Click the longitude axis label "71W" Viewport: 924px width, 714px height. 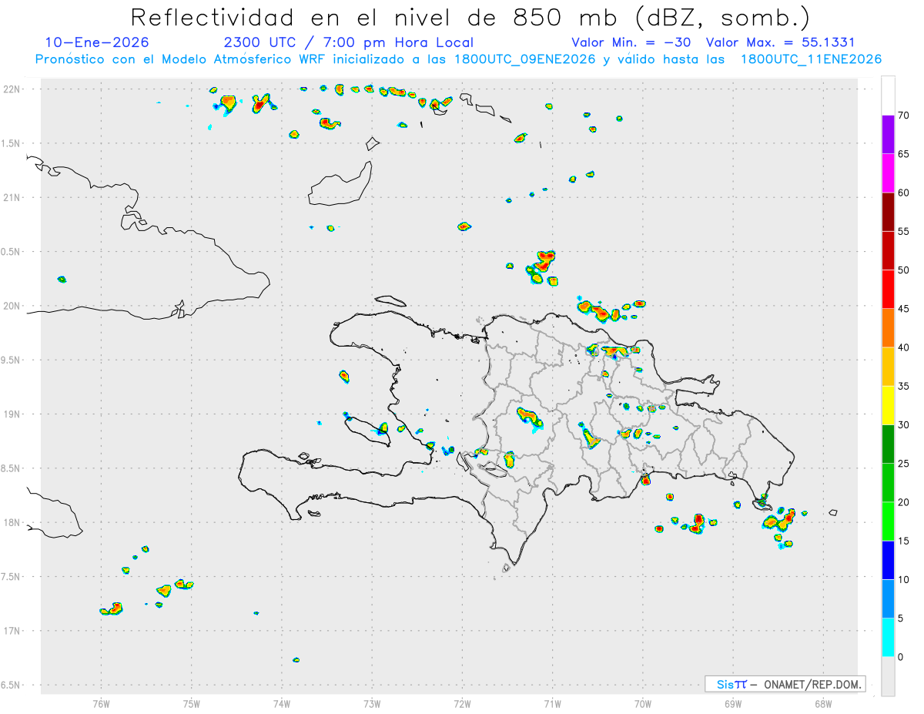[552, 703]
